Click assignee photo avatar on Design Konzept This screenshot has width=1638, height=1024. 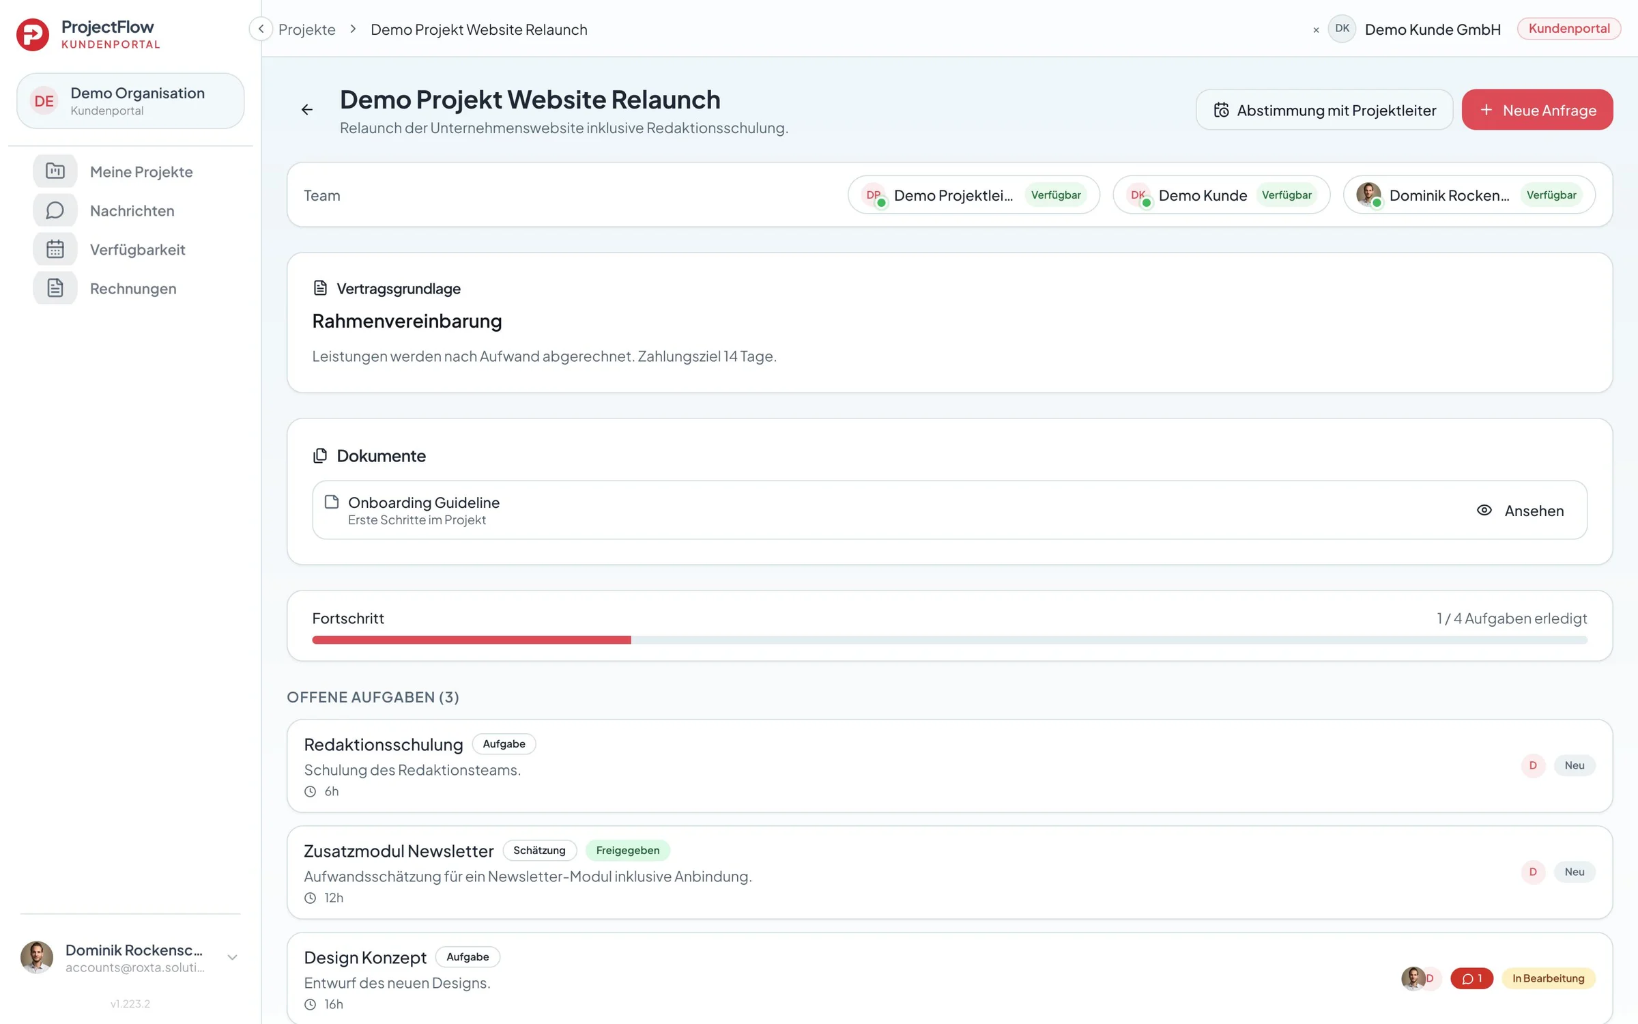tap(1413, 978)
